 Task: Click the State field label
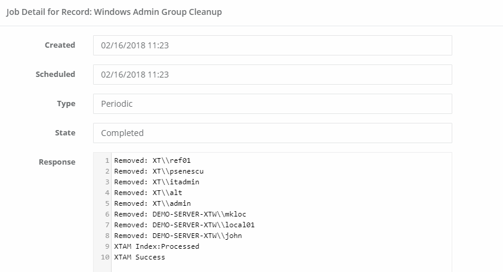64,133
